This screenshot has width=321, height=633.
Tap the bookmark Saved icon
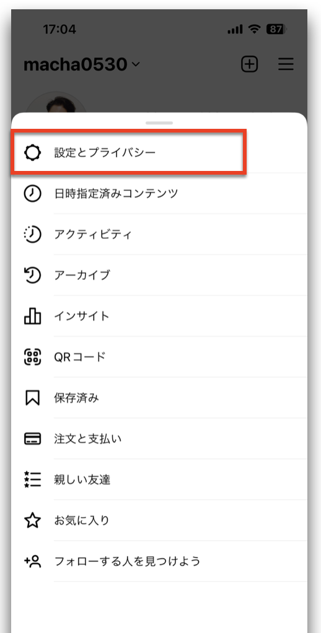(32, 398)
